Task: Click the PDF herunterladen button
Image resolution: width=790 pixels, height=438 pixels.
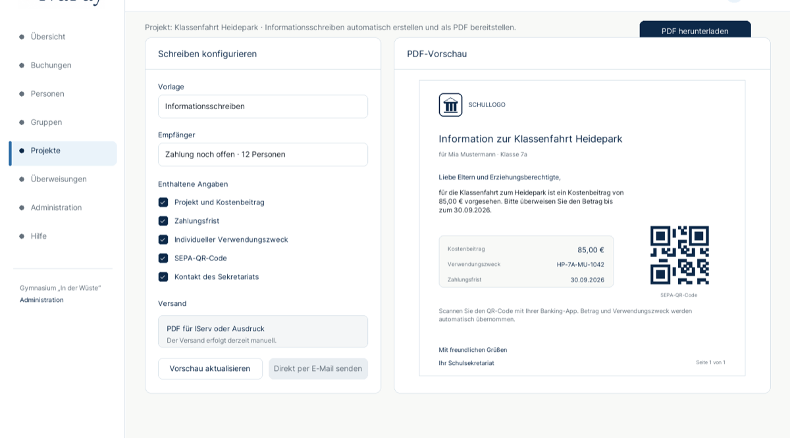Action: tap(695, 30)
